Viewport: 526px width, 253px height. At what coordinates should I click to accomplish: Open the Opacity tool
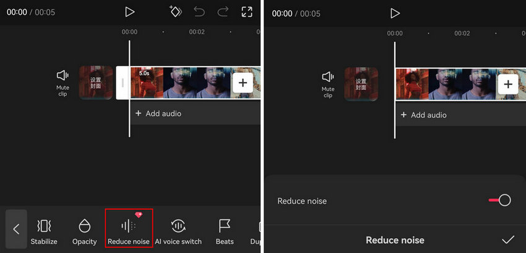[x=85, y=232]
